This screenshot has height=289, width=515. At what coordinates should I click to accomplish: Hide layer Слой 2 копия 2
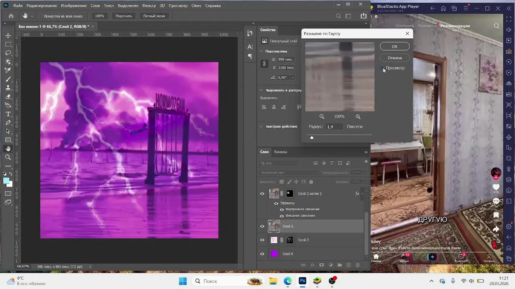click(x=262, y=193)
